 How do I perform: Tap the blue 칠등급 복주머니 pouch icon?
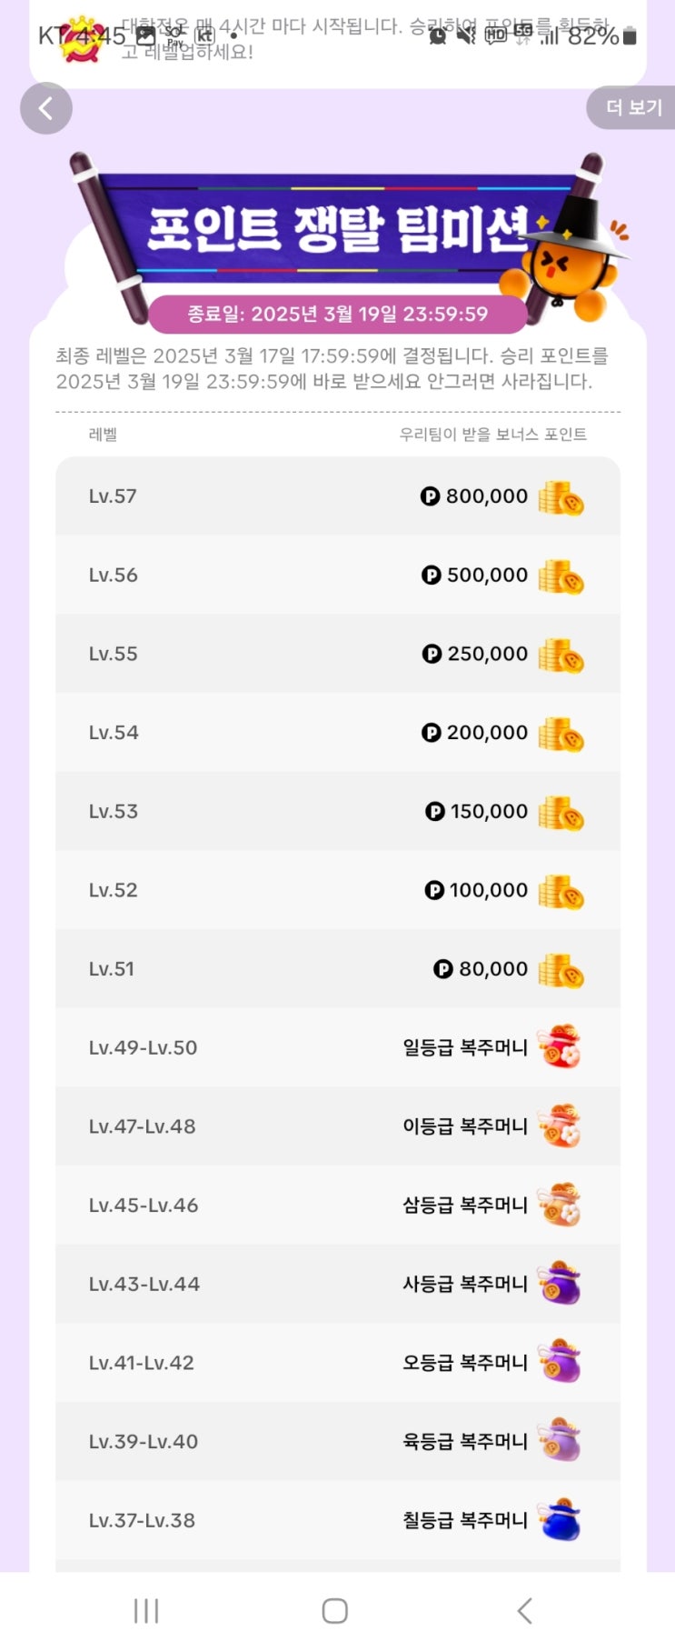(561, 1520)
